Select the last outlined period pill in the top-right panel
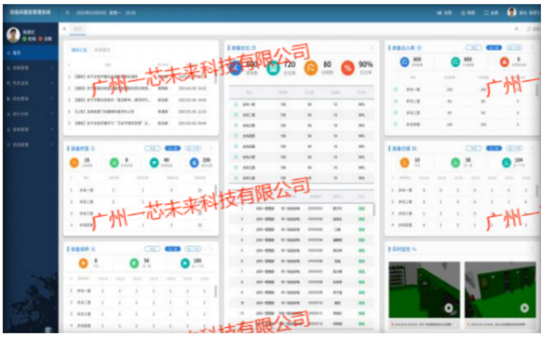The width and height of the screenshot is (543, 340). coord(515,48)
